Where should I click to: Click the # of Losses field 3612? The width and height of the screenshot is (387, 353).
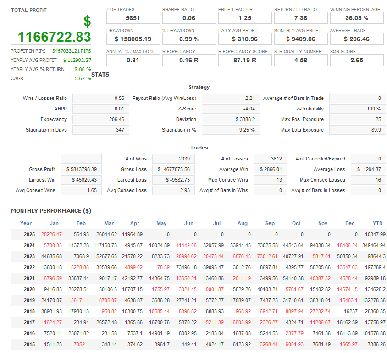[270, 159]
